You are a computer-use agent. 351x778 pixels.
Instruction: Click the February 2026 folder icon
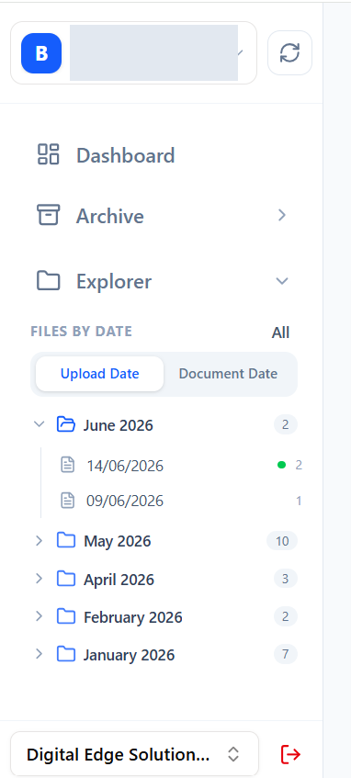pos(66,616)
